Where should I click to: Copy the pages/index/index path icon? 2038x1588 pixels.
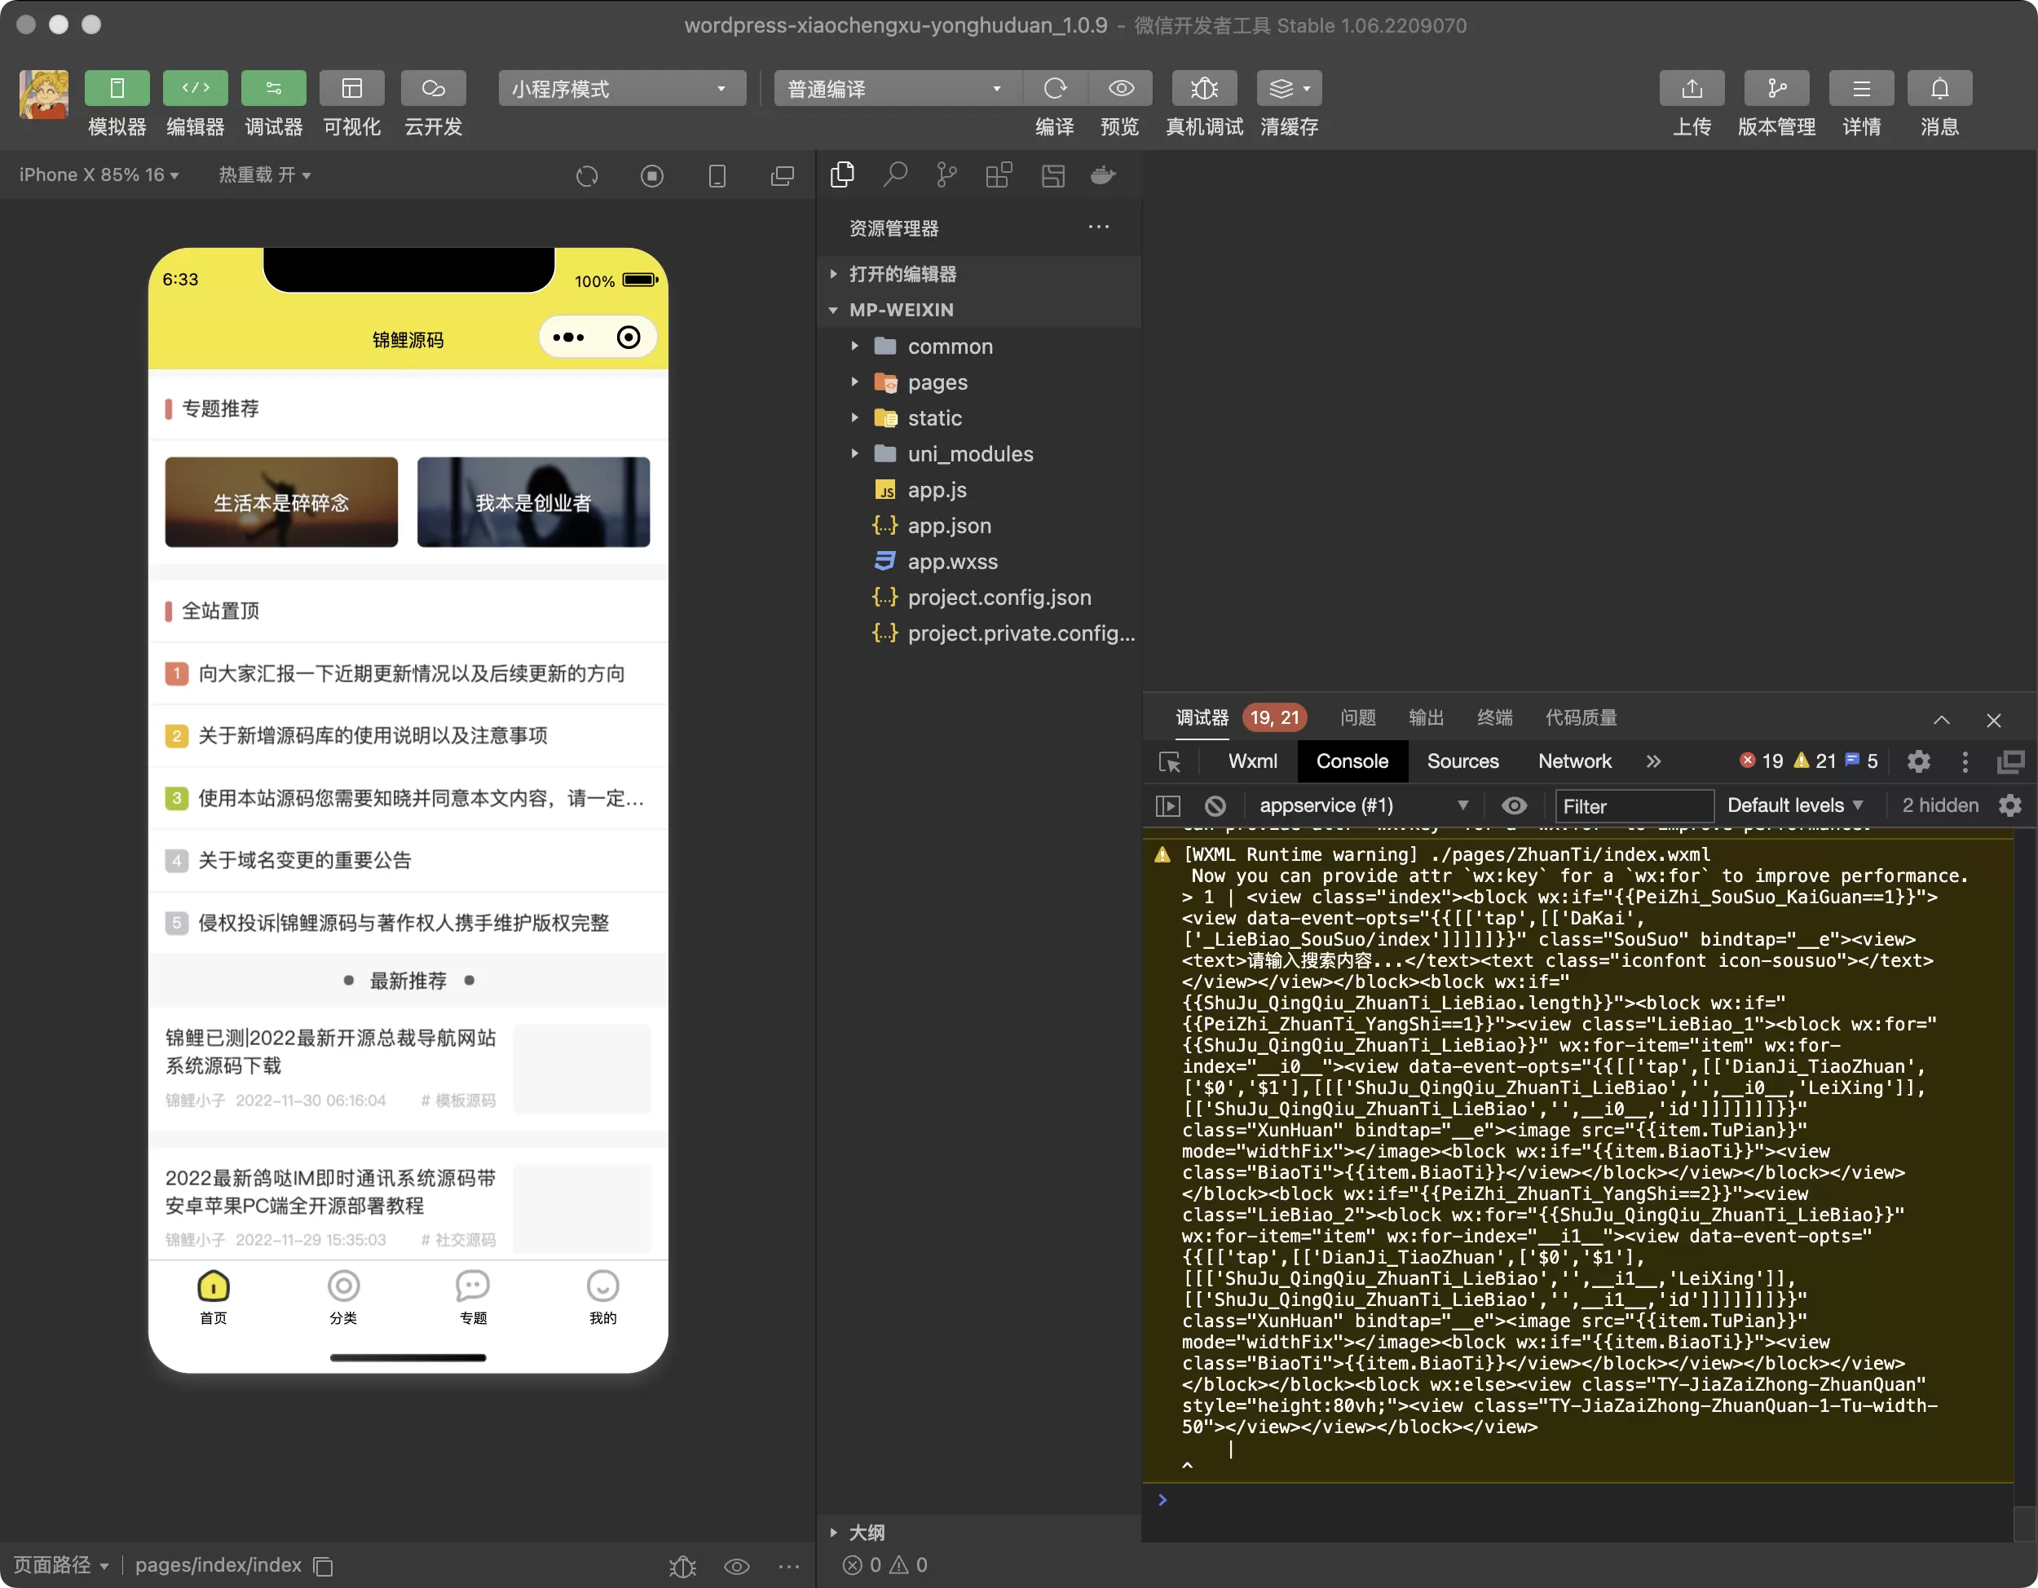(323, 1566)
